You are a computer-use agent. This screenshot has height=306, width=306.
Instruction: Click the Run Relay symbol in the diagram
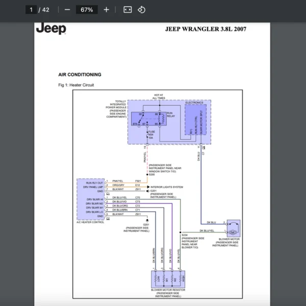(x=161, y=118)
